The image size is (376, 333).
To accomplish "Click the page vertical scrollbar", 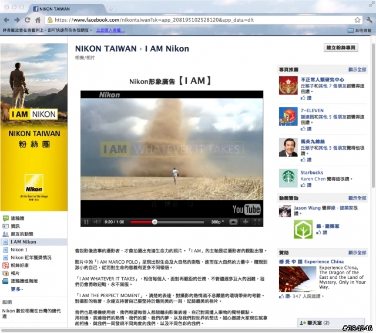I will click(373, 115).
